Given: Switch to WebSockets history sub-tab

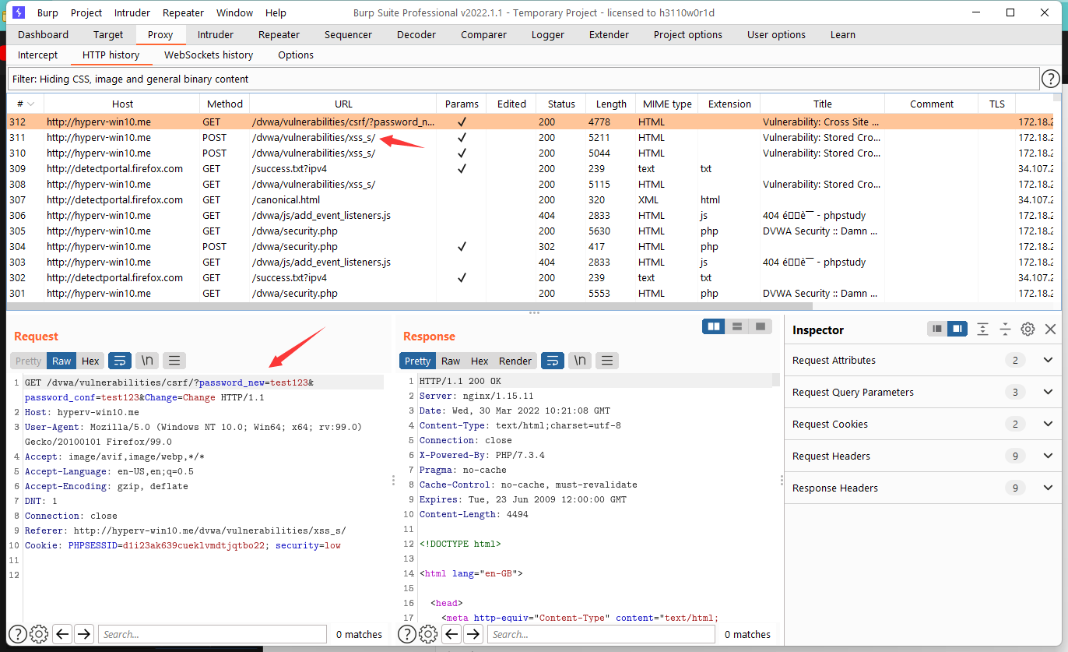Looking at the screenshot, I should 209,55.
